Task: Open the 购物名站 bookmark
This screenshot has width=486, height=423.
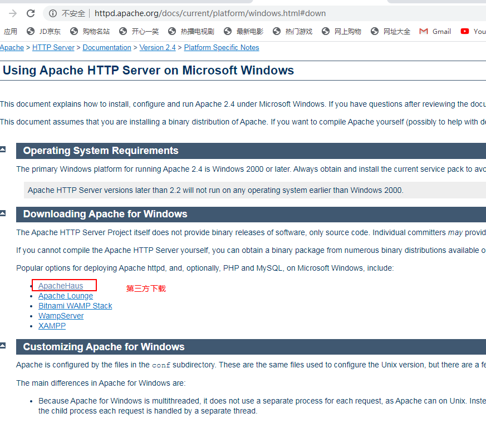Action: [90, 31]
